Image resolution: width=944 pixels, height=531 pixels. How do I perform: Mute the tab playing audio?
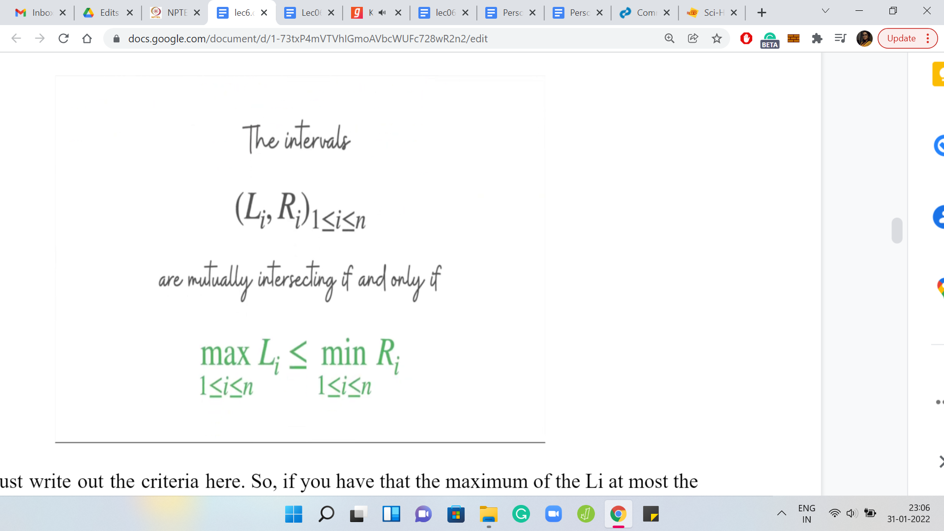coord(383,13)
